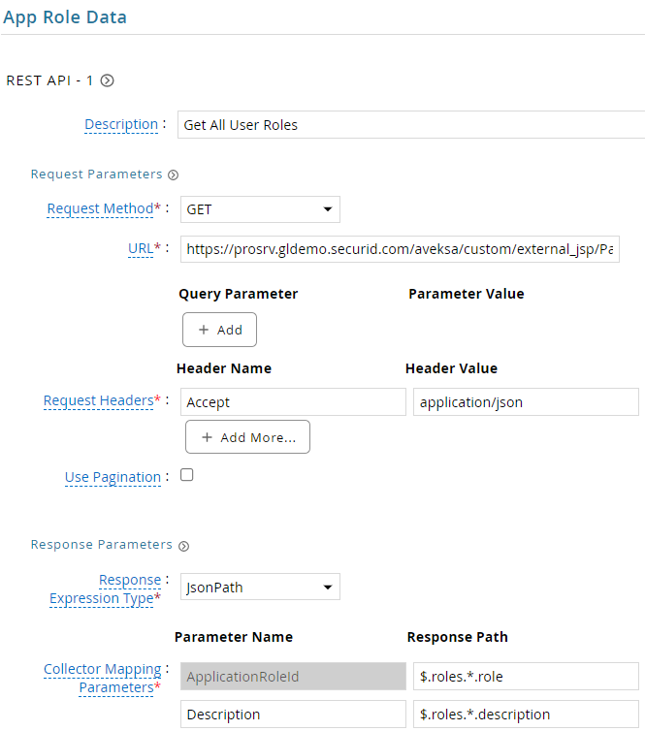
Task: Click the Parameter Name column heading
Action: (x=234, y=637)
